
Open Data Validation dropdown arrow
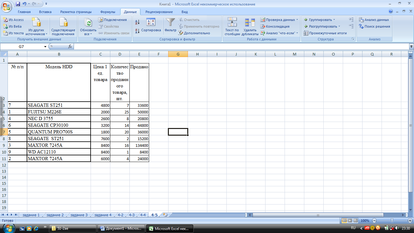click(297, 20)
